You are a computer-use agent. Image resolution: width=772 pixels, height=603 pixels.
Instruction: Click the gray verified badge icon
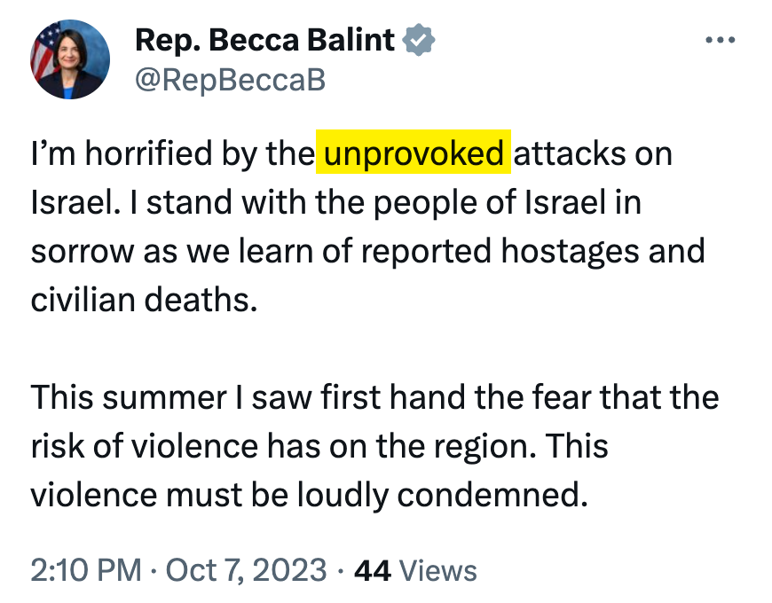(419, 40)
